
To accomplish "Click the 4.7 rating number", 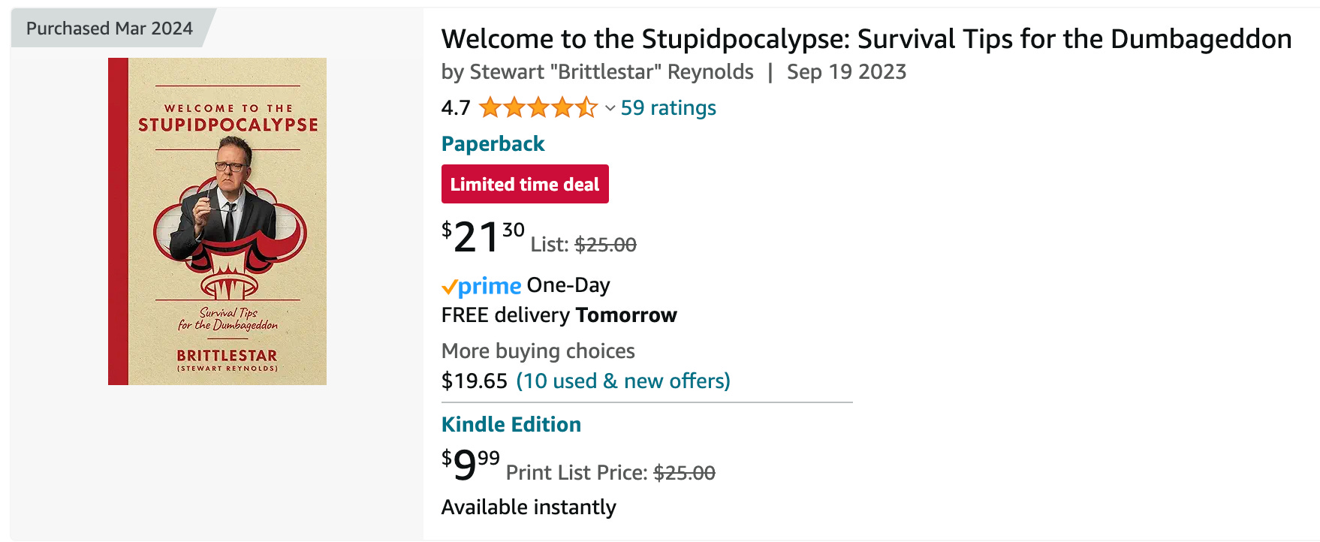I will [x=455, y=108].
